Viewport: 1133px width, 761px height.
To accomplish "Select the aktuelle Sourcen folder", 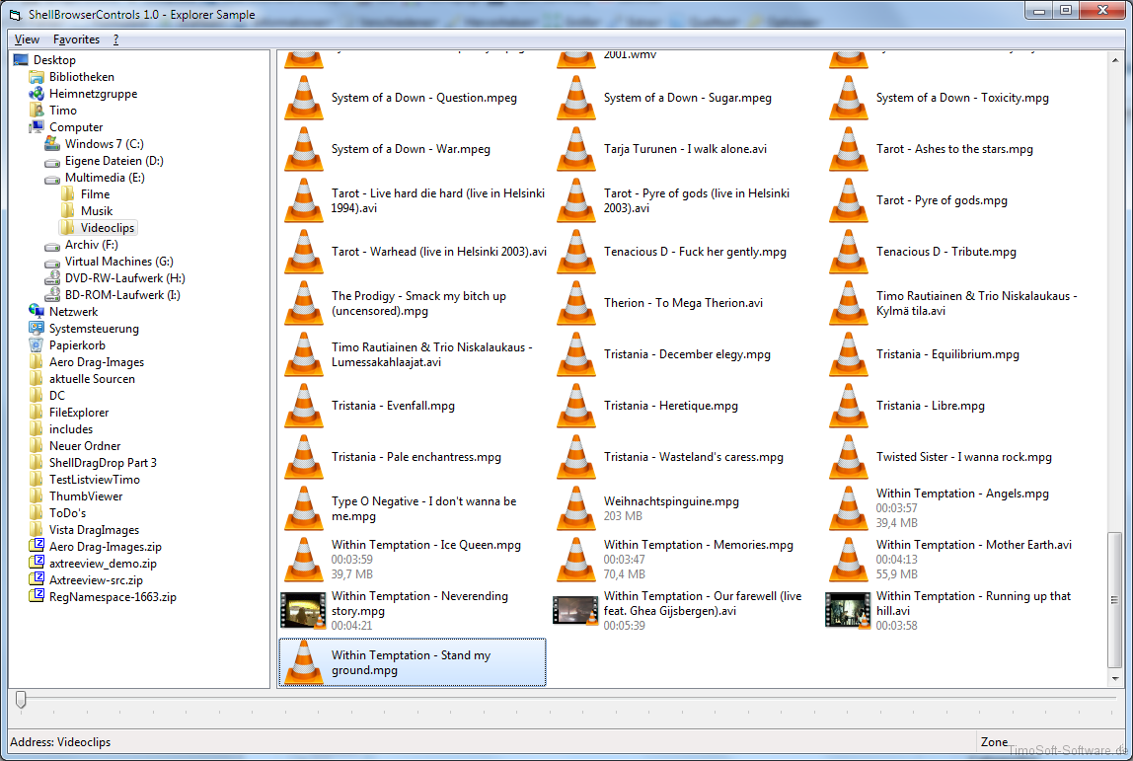I will point(92,379).
